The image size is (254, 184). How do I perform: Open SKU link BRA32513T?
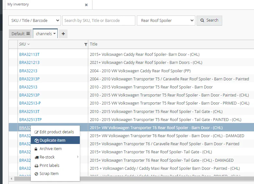coord(29,112)
